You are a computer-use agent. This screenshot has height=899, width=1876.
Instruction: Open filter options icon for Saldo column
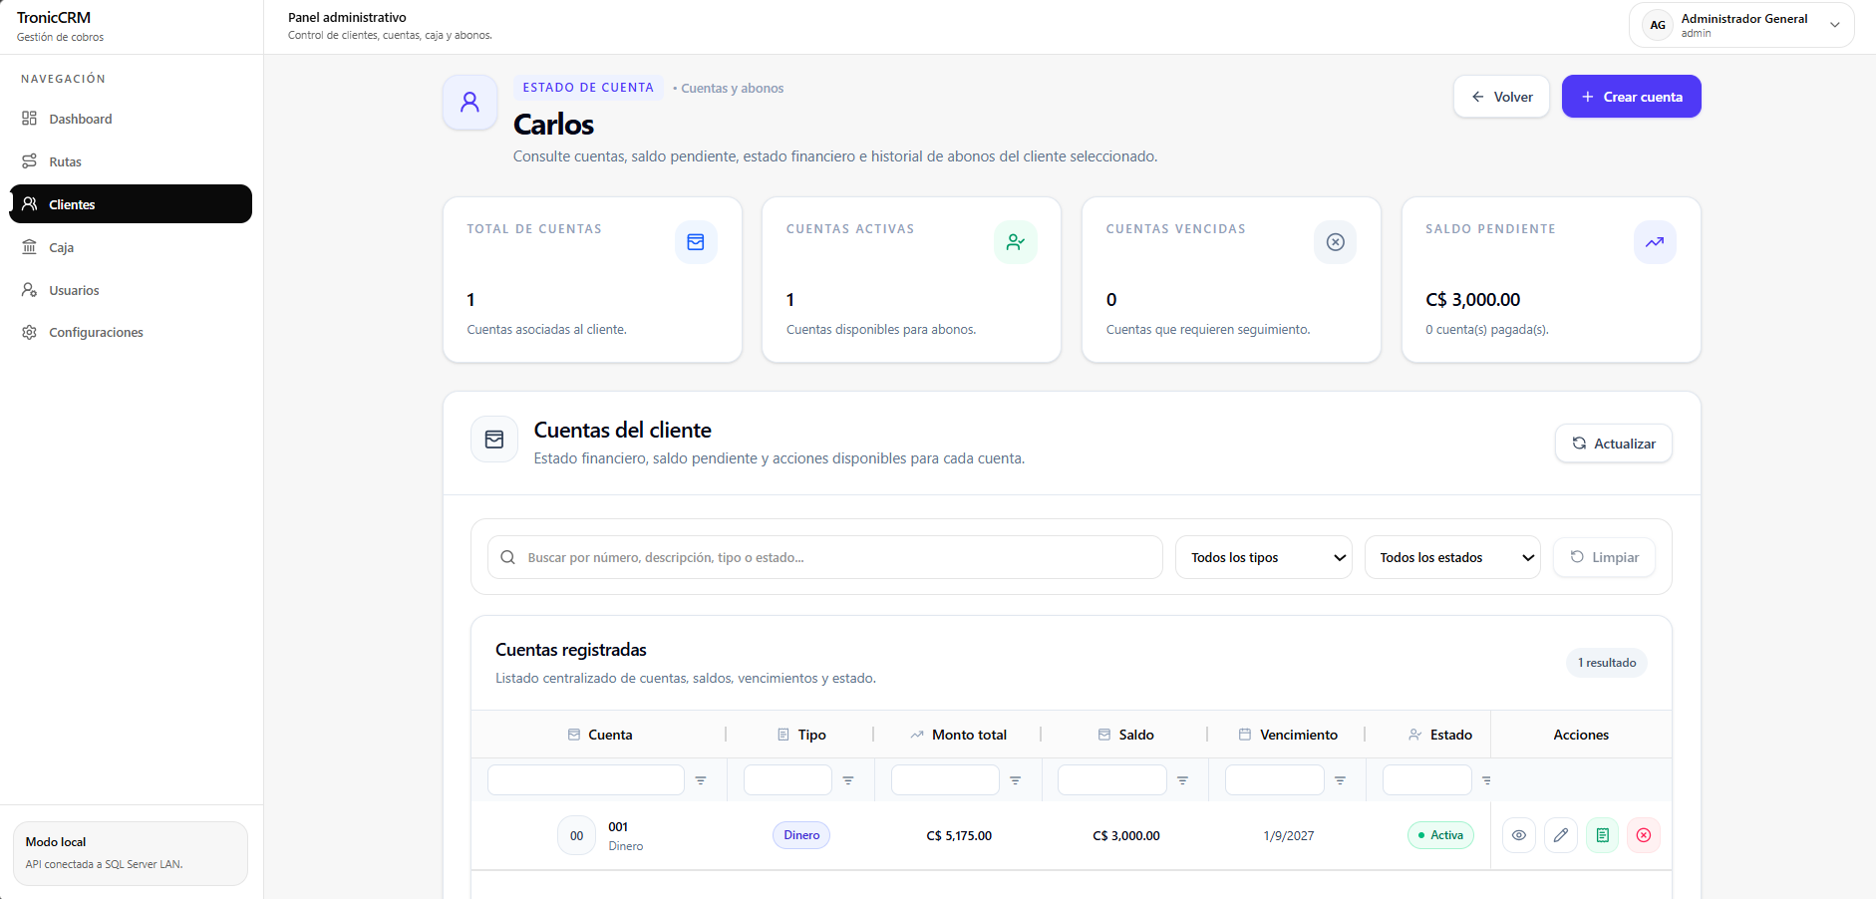click(1182, 780)
